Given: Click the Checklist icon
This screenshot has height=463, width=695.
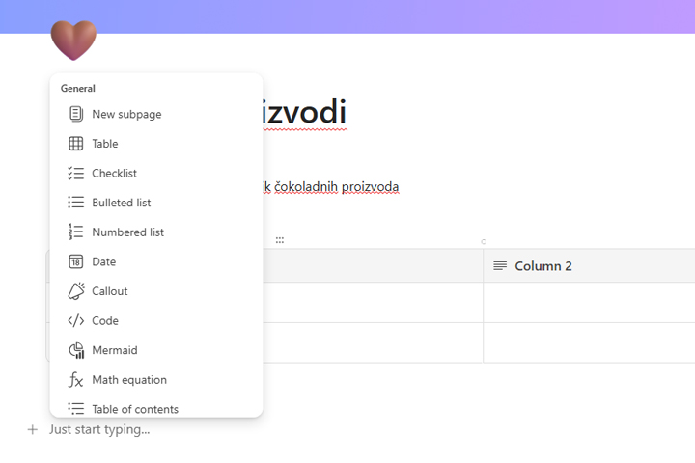Looking at the screenshot, I should point(76,174).
